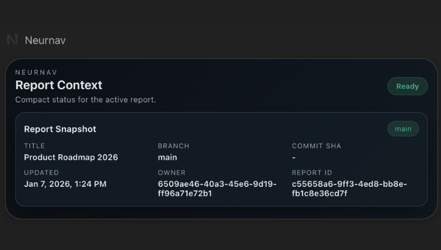Click the TITLE field label
This screenshot has height=250, width=441.
tap(34, 146)
